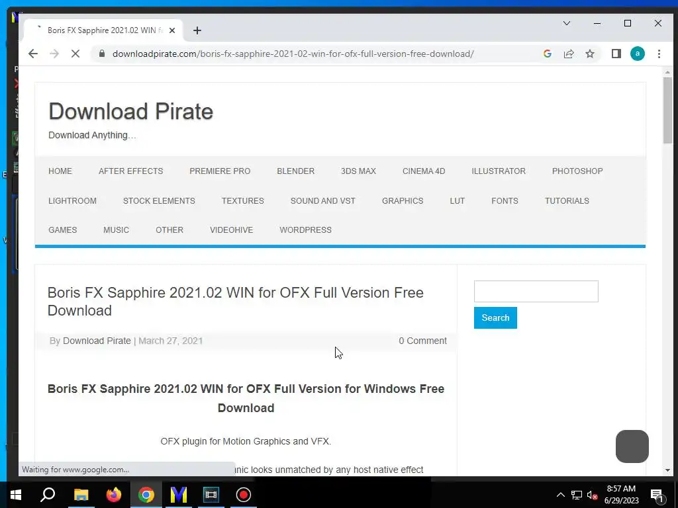Screen dimensions: 678x508
Task: Open GAMES category
Action: tap(63, 230)
